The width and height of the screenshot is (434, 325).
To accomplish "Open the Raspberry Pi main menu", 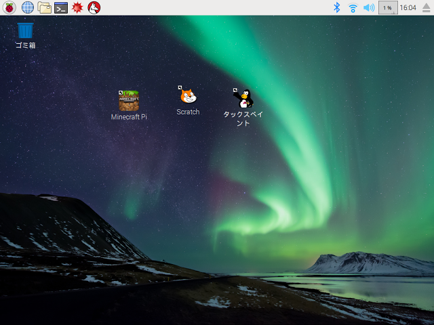I will click(x=9, y=7).
